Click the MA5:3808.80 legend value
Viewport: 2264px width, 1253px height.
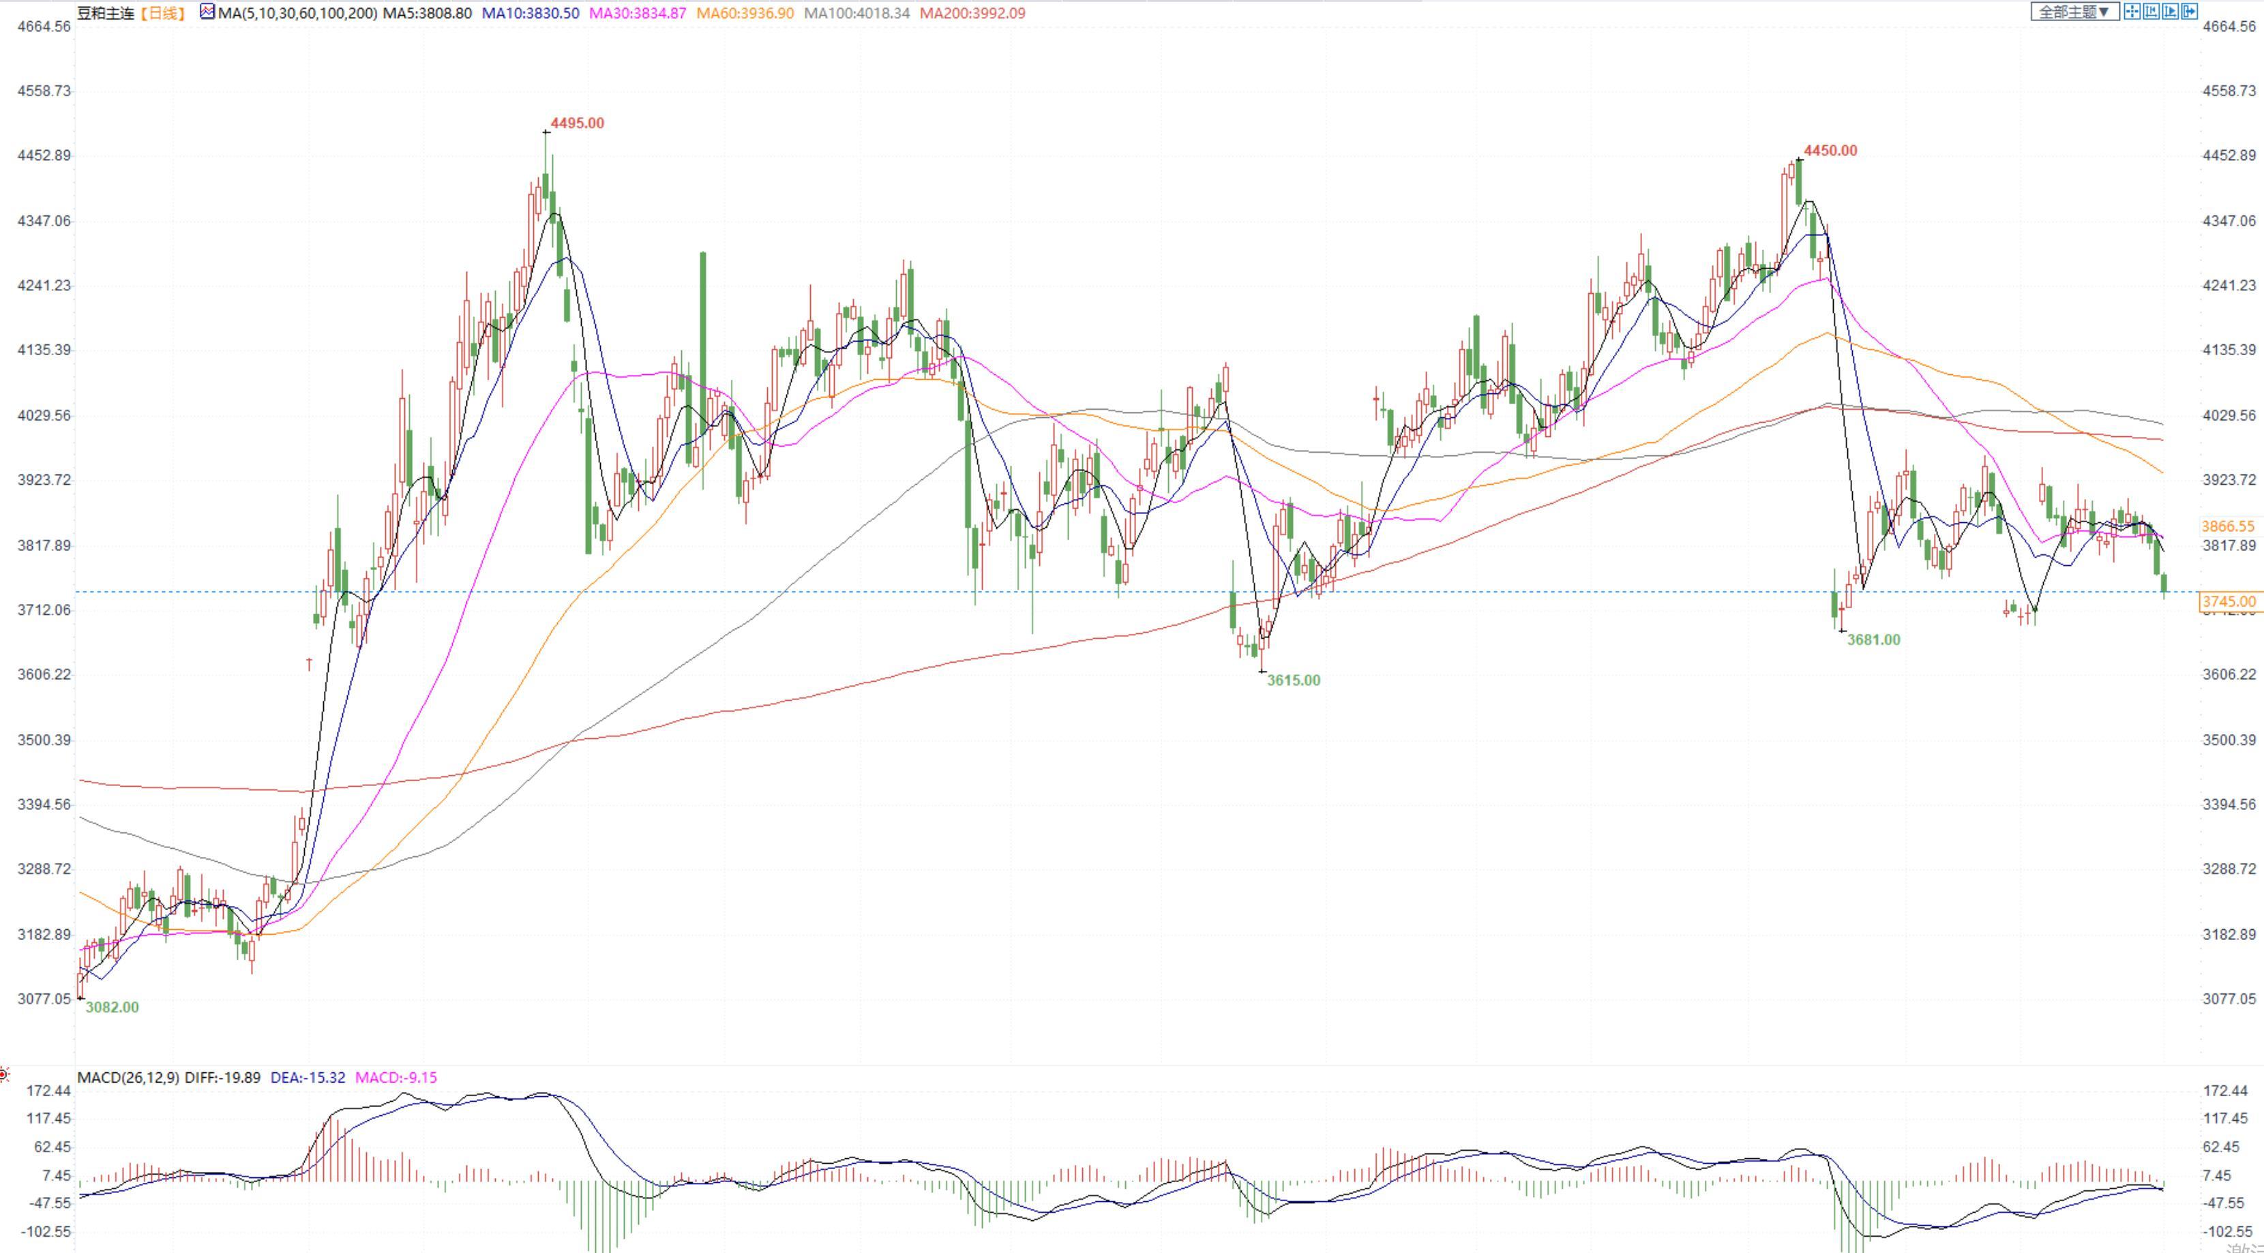click(x=427, y=13)
